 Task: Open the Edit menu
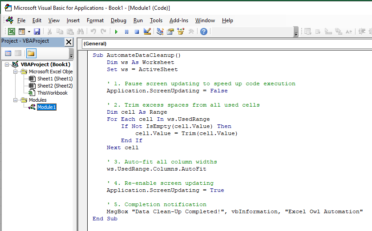point(37,20)
